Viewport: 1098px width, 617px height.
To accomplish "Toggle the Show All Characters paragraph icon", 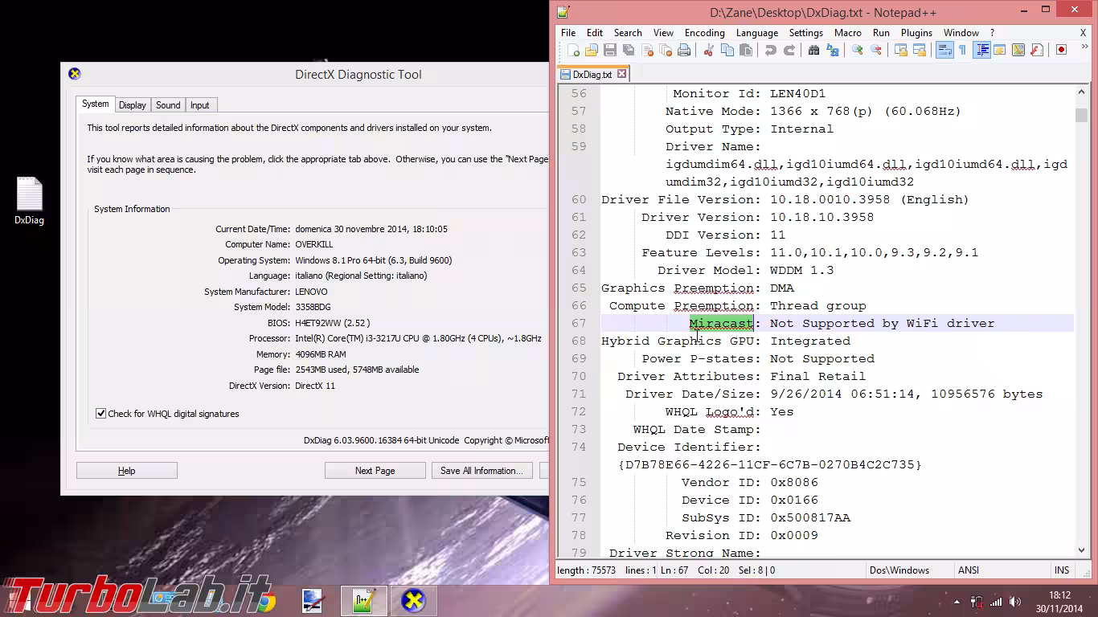I will click(x=963, y=50).
